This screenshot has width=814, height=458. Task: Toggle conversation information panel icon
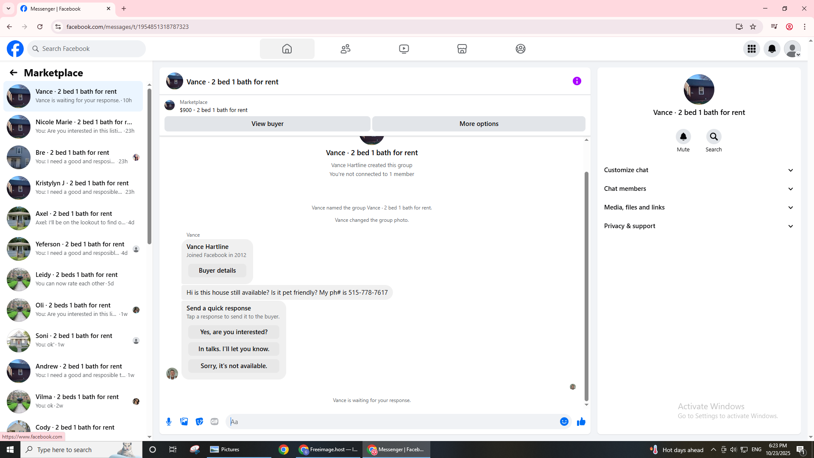coord(577,81)
